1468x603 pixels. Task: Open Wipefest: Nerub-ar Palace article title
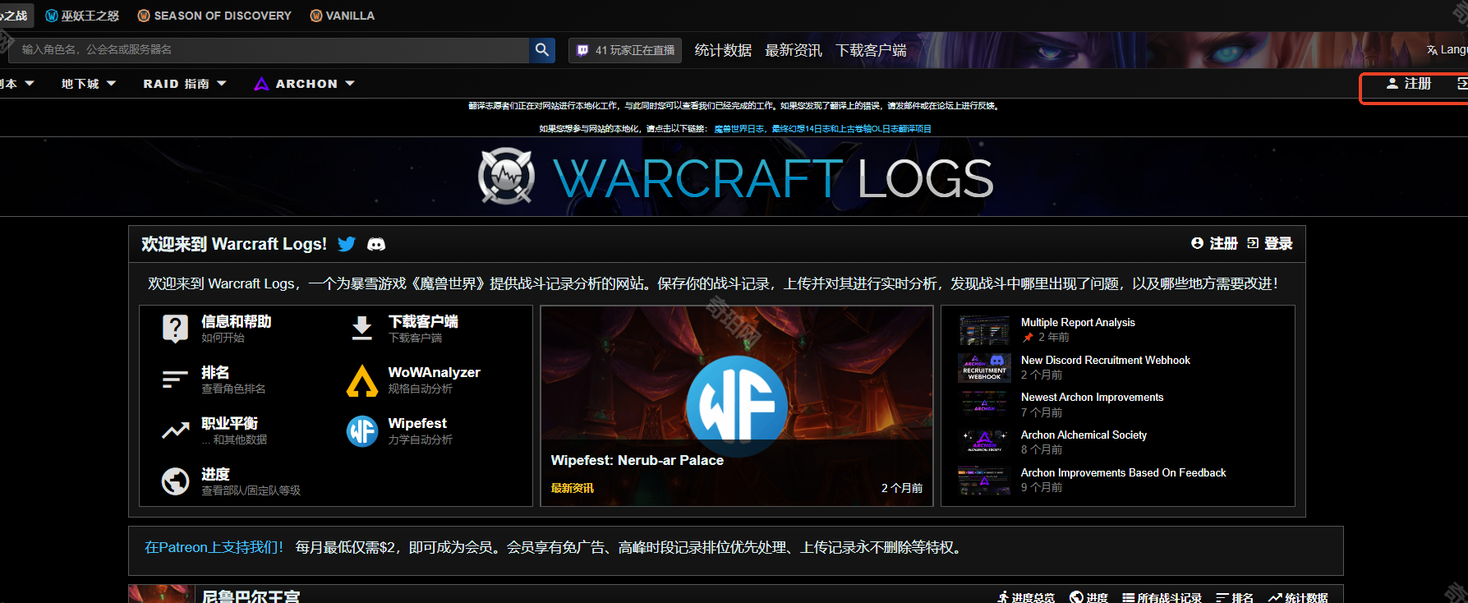coord(637,460)
